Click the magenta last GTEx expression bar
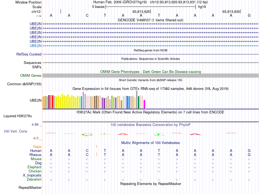This screenshot has width=259, height=194. click(144, 104)
